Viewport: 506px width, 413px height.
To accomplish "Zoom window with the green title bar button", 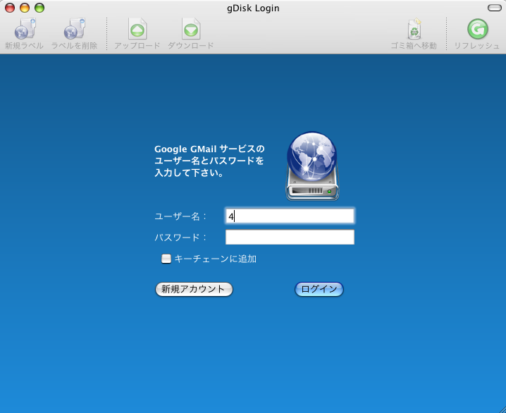I will click(x=39, y=8).
